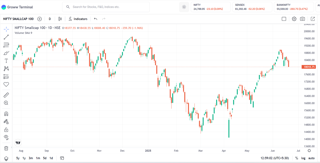Activate the ruler measure tool
The height and width of the screenshot is (163, 320).
[6, 95]
